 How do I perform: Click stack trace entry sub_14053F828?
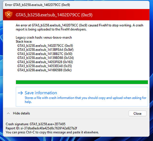tap(45, 62)
